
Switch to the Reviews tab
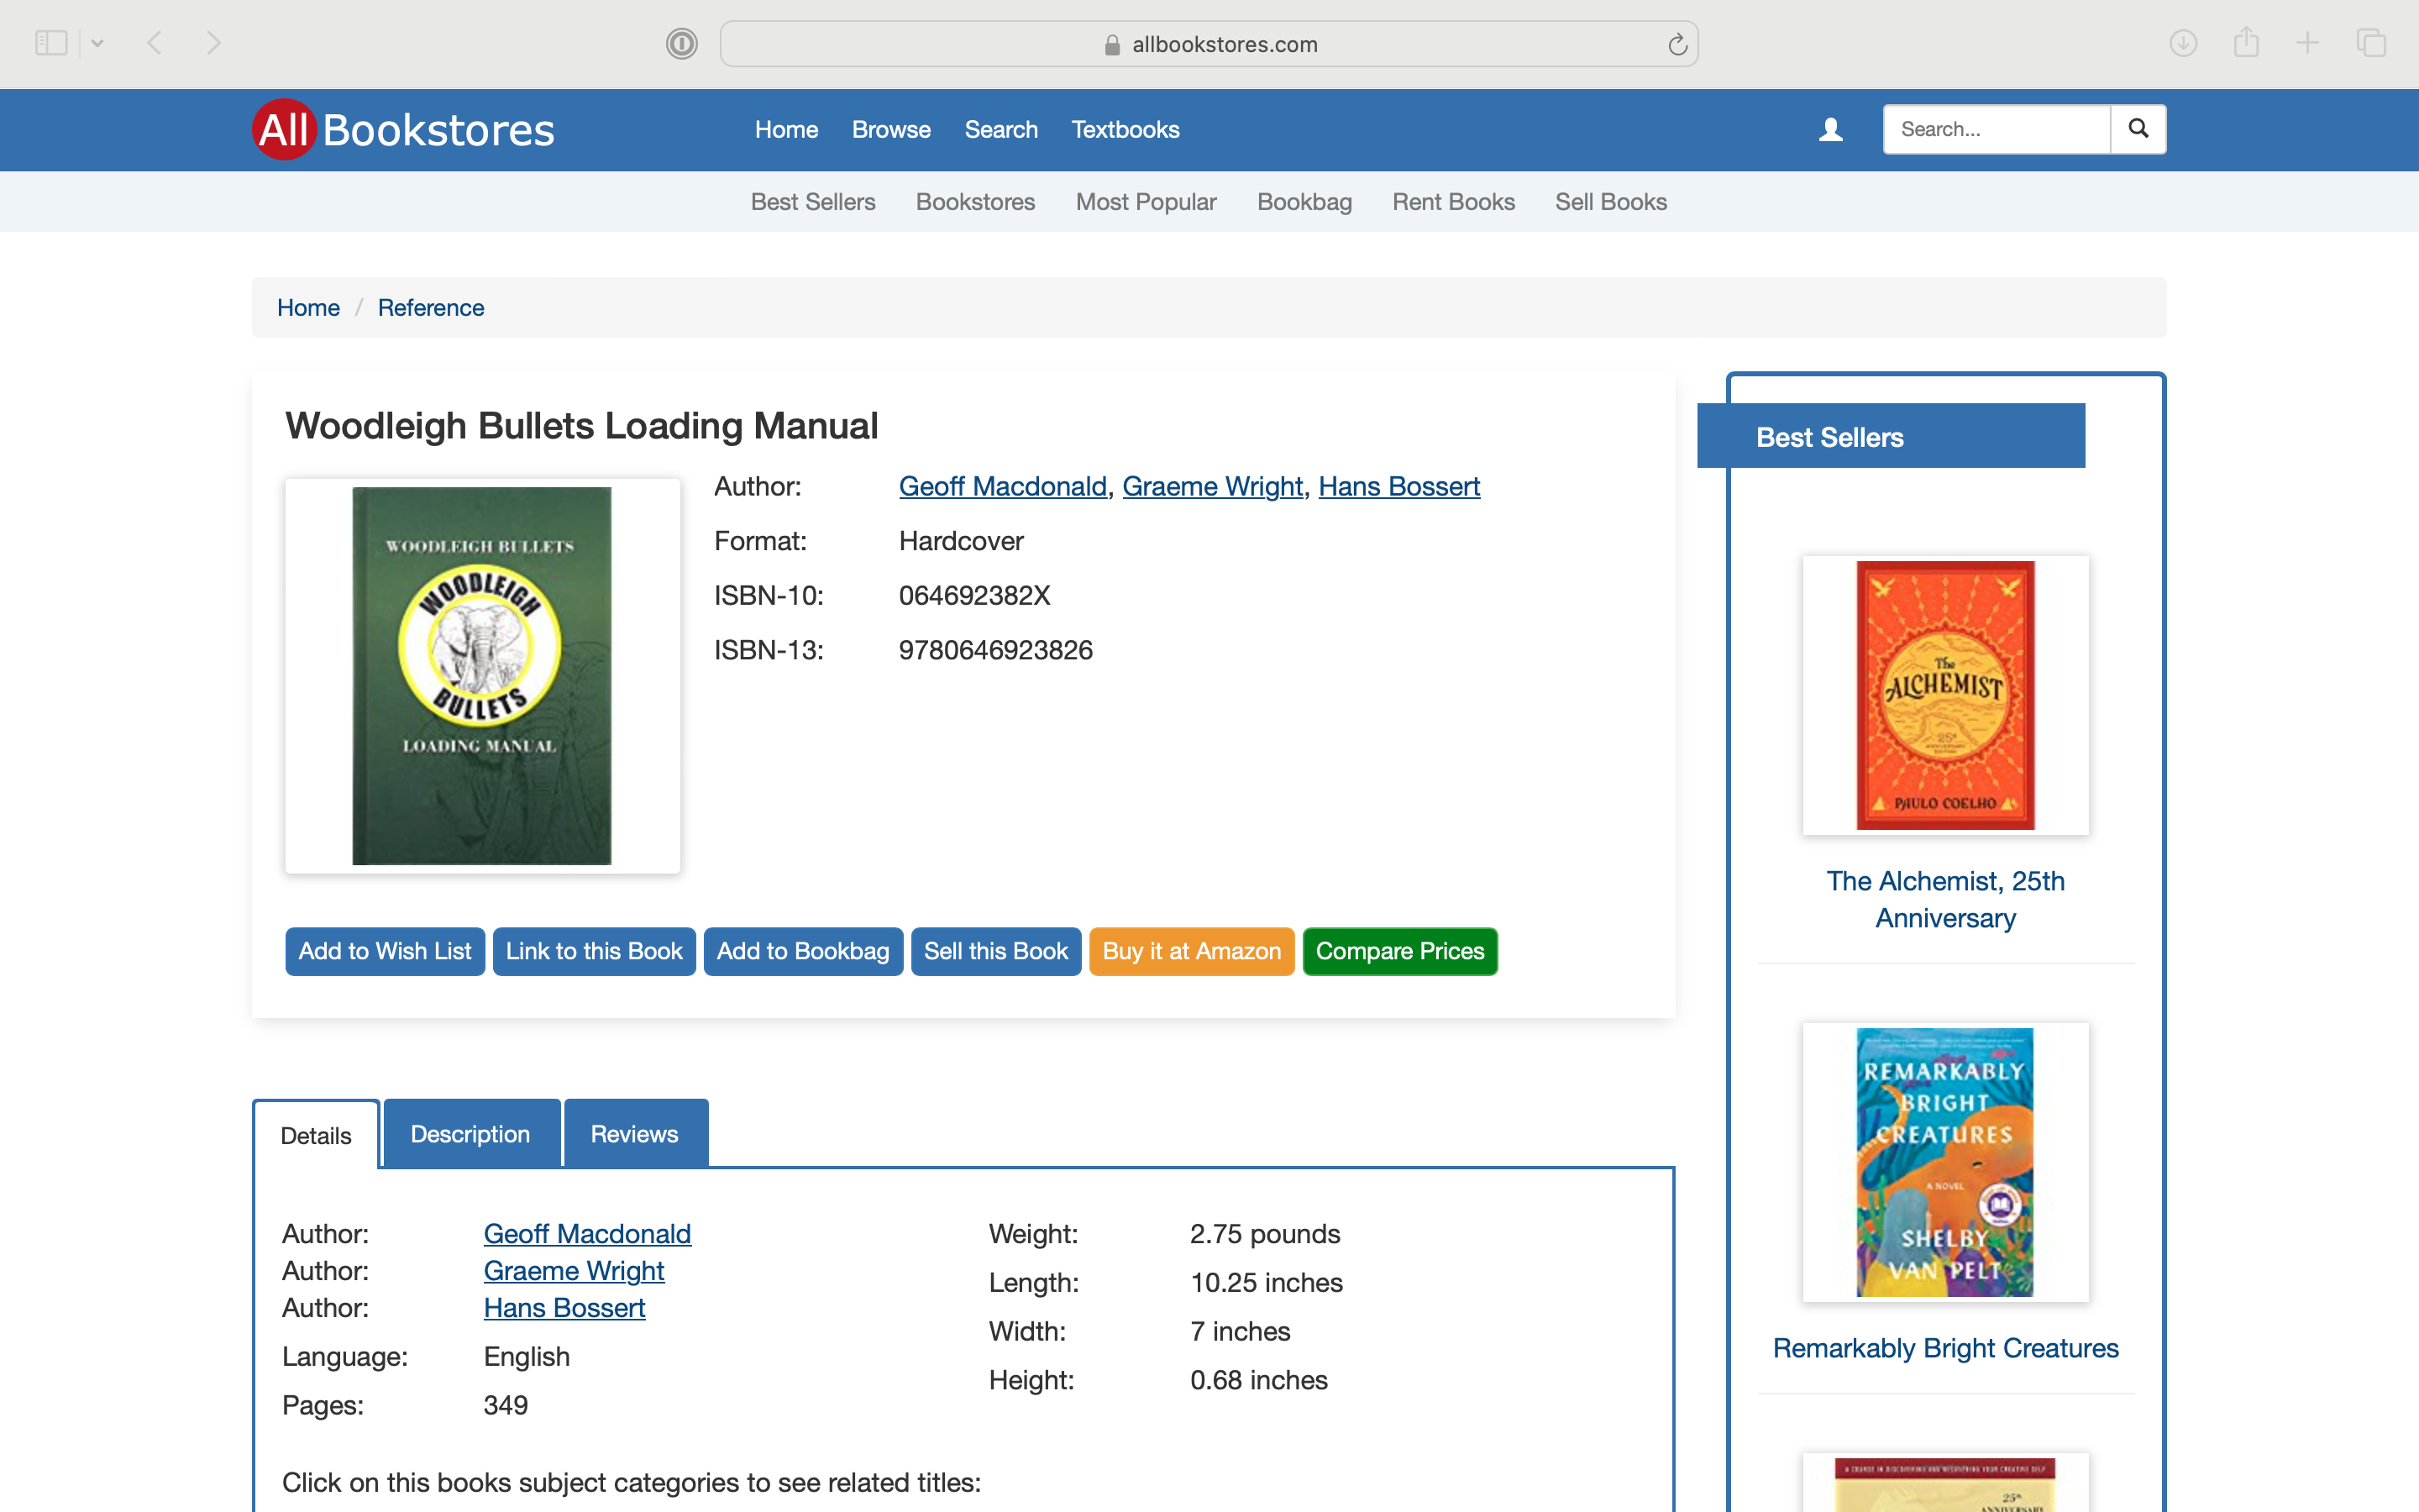[635, 1133]
